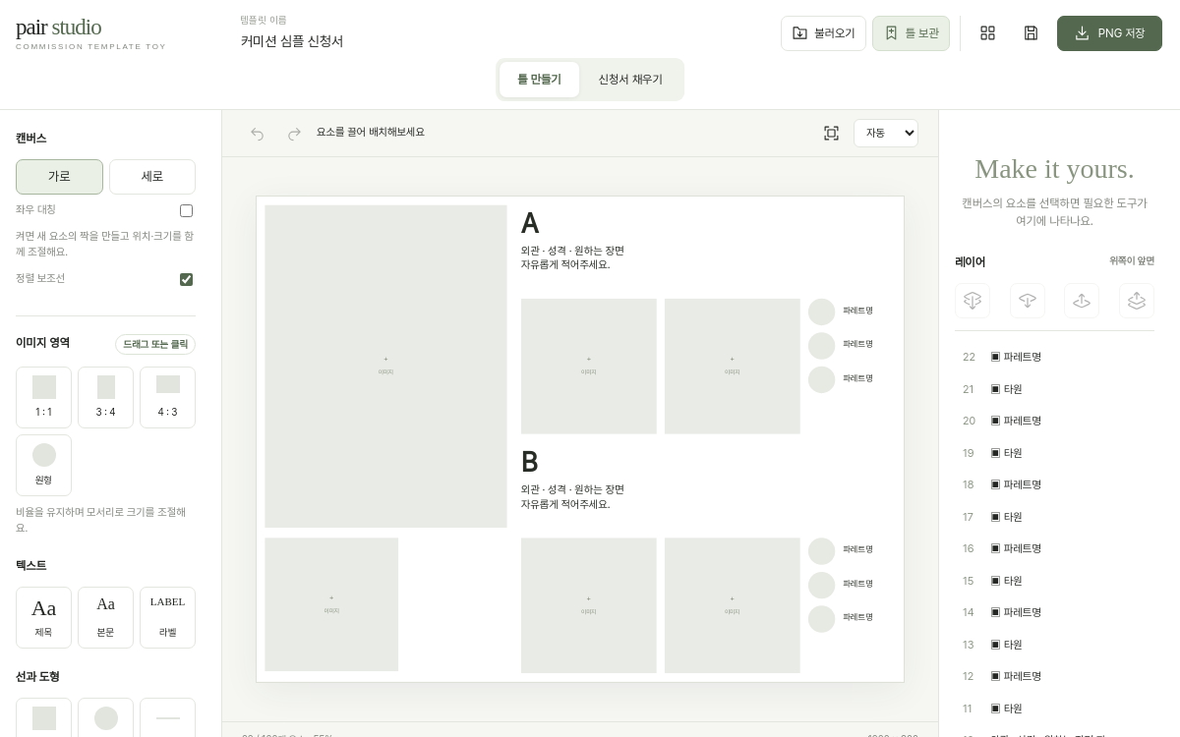Viewport: 1180px width, 737px height.
Task: Select layer 11 타원
Action: [x=1054, y=709]
